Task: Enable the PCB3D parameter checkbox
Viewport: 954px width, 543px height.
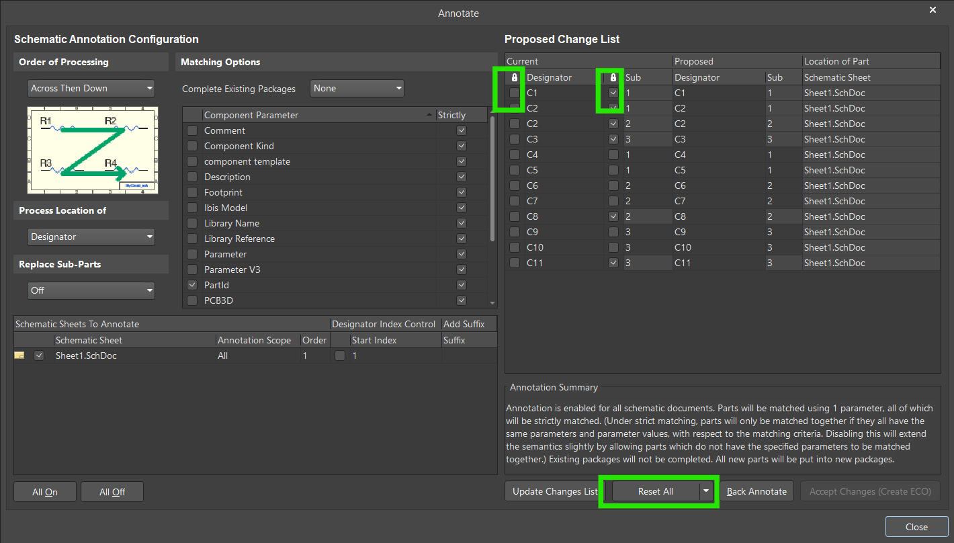Action: point(192,300)
